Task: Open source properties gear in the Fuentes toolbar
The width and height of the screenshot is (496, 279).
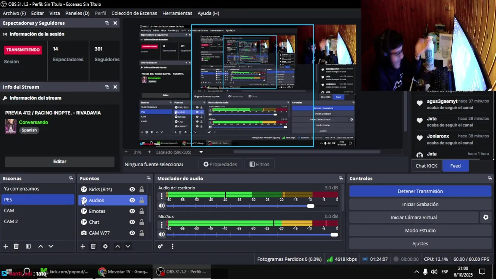Action: [x=105, y=246]
